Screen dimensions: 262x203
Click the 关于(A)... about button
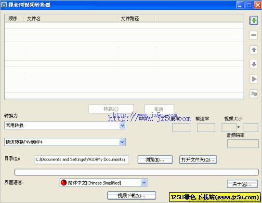pos(242,184)
